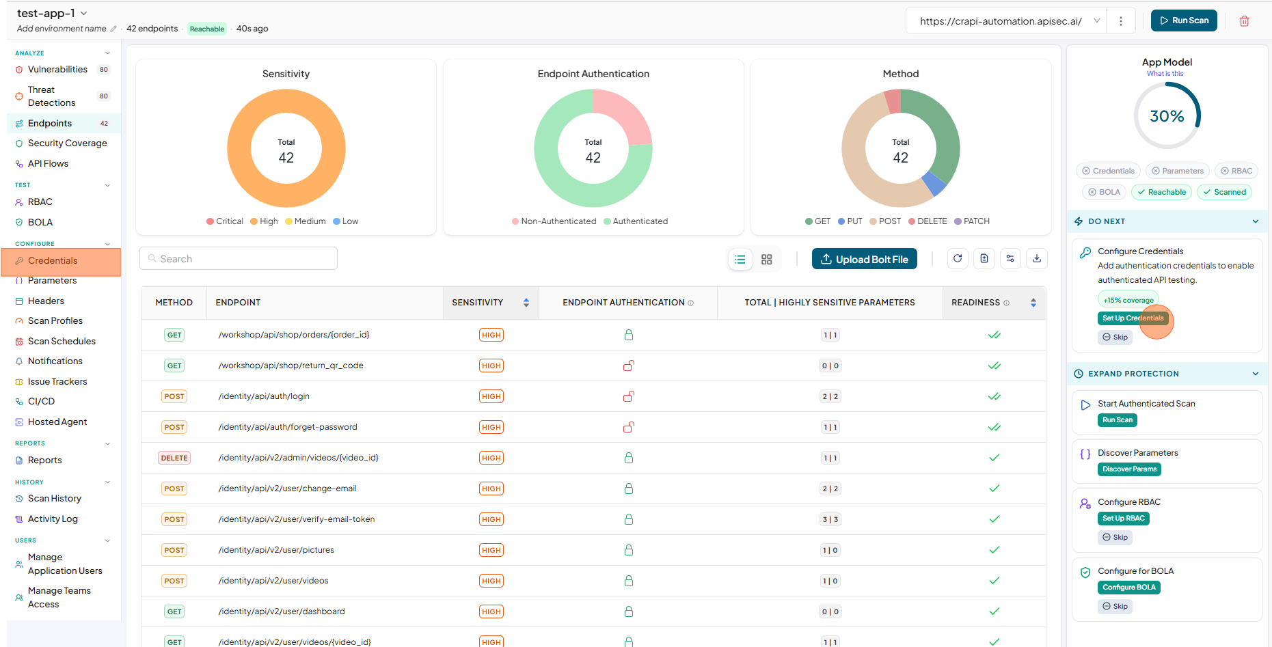Open the crapi-automation URL dropdown
Image resolution: width=1272 pixels, height=647 pixels.
[x=1006, y=21]
